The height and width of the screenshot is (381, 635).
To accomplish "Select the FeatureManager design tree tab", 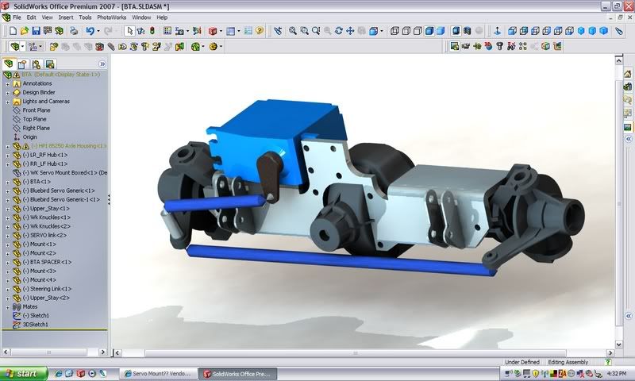I will point(9,64).
